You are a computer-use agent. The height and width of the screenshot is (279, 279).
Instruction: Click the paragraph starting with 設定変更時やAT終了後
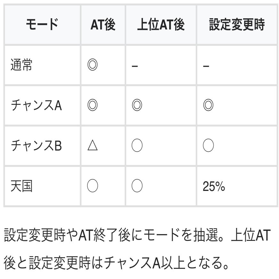pos(137,249)
